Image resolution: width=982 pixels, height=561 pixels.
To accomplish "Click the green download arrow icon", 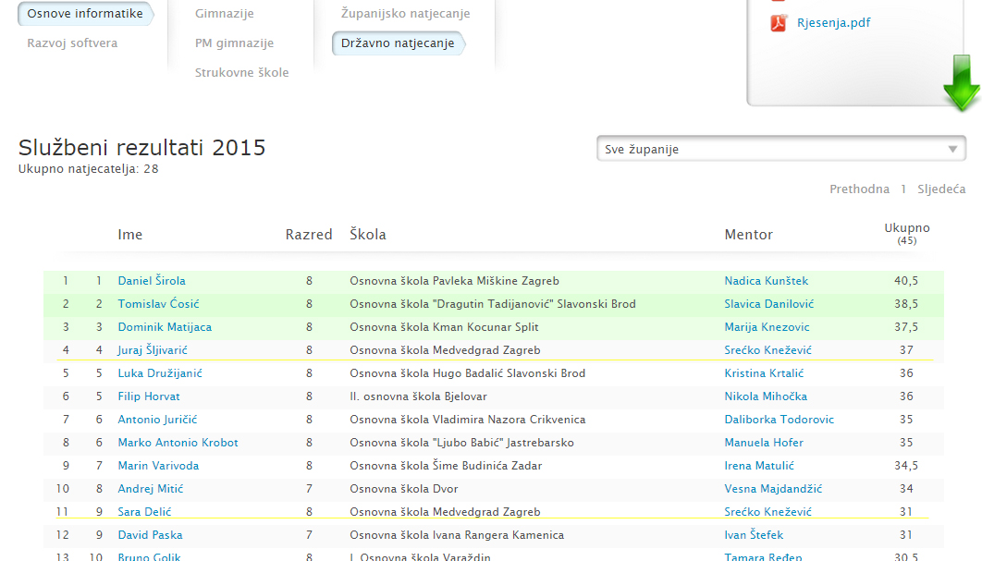I will [961, 84].
